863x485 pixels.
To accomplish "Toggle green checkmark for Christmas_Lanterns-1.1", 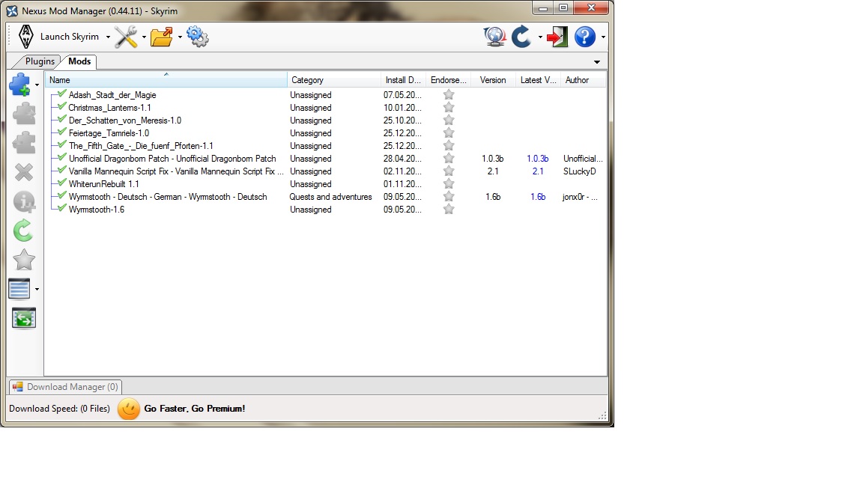I will 61,107.
